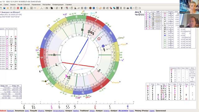Image resolution: width=199 pixels, height=112 pixels.
Task: Click the person silhouette toolbar icon
Action: point(75,8)
